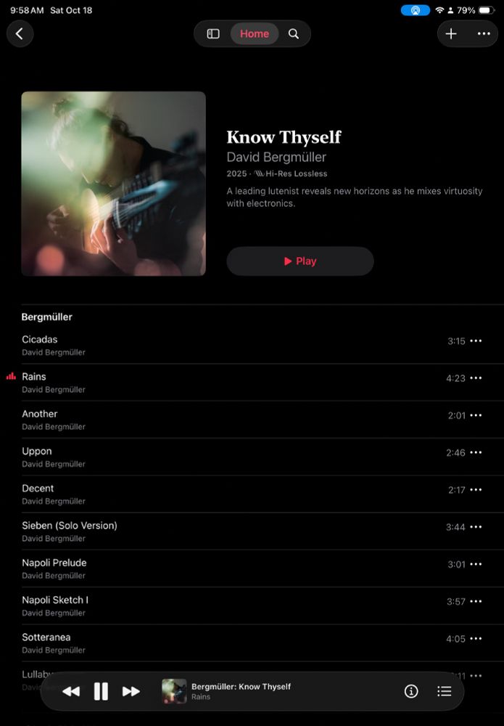Open mini player artwork thumbnail
Screen dimensions: 504x726
[174, 691]
